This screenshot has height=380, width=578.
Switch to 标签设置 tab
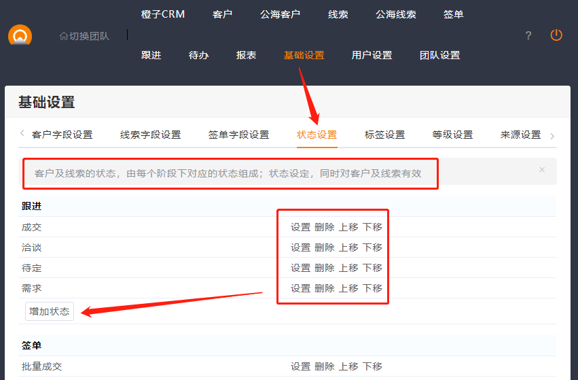(x=384, y=135)
